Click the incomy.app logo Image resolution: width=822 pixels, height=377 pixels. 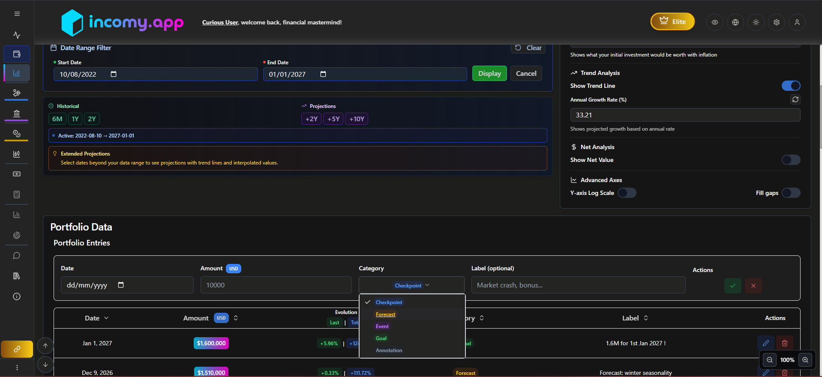(x=122, y=22)
